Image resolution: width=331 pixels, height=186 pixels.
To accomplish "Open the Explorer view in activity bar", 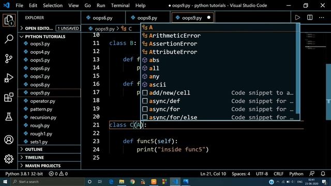I will point(9,20).
